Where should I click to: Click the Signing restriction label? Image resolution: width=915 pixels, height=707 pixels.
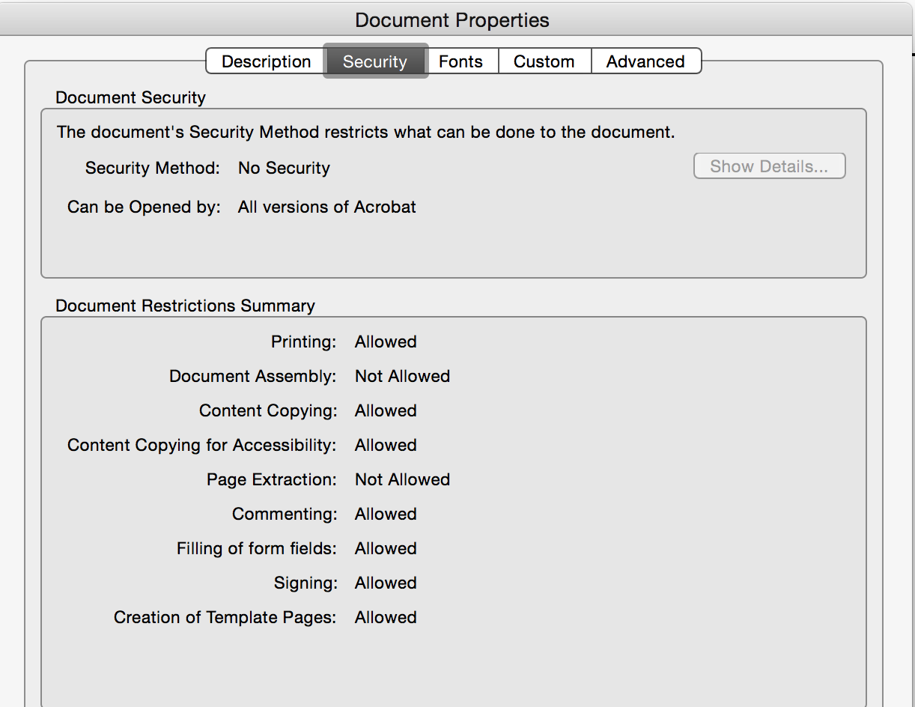pyautogui.click(x=305, y=583)
